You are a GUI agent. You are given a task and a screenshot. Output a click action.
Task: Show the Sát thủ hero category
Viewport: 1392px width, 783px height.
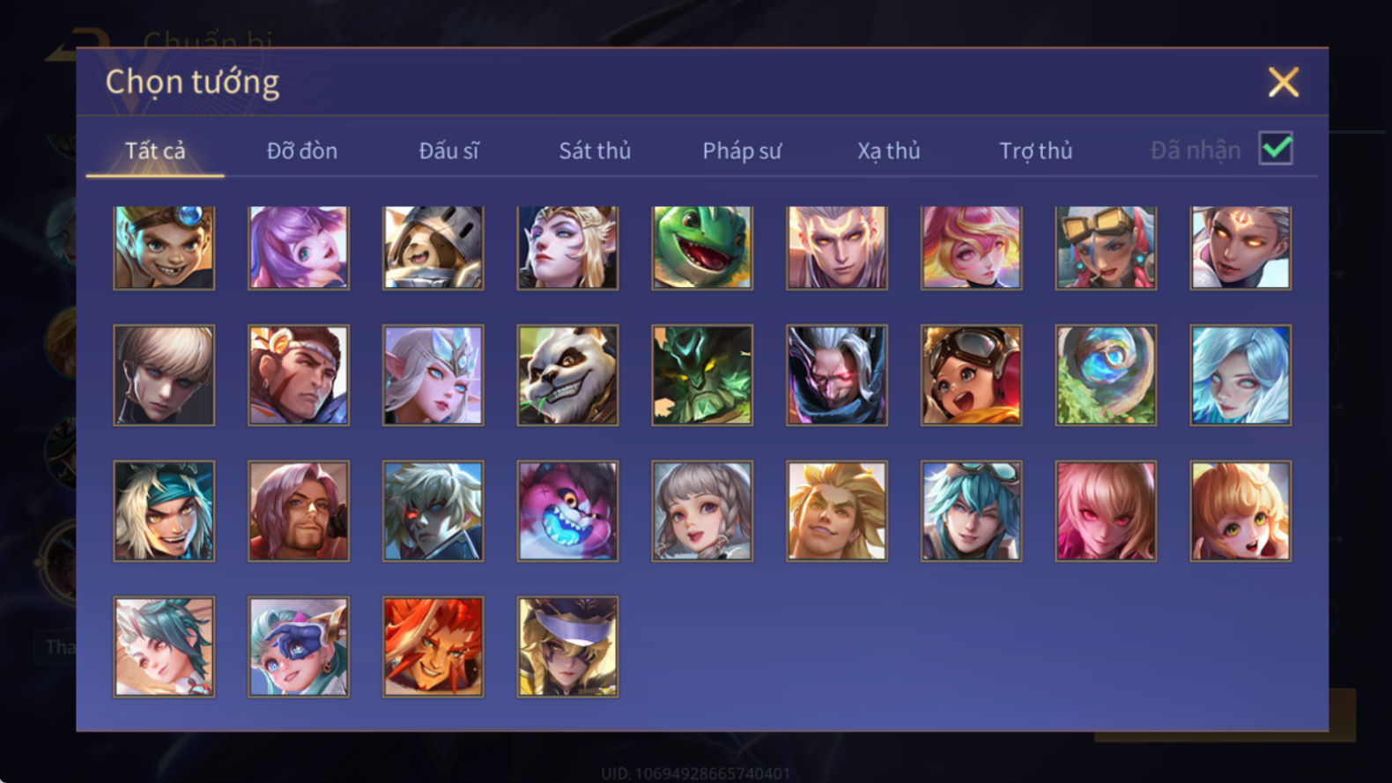(595, 151)
